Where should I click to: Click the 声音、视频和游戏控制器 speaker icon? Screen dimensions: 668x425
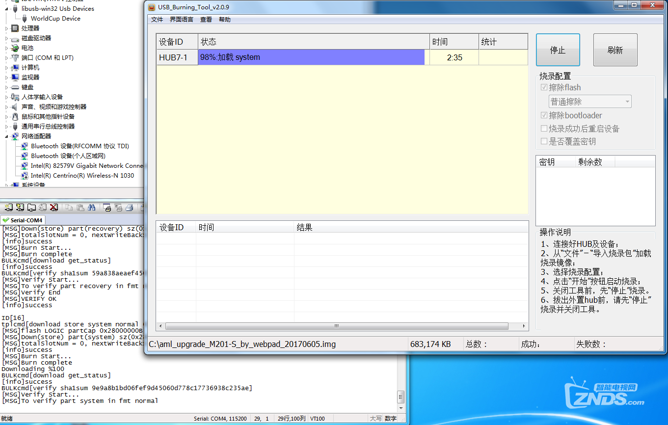coord(15,106)
